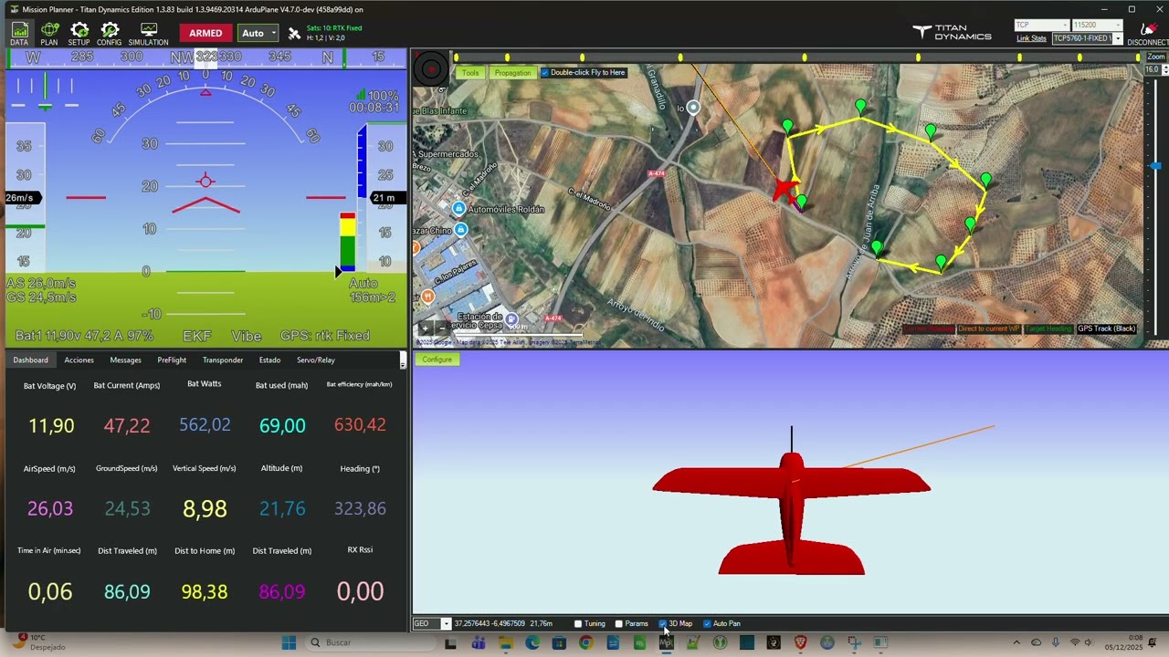Open the PLAN mission editor
The width and height of the screenshot is (1169, 657).
(49, 35)
